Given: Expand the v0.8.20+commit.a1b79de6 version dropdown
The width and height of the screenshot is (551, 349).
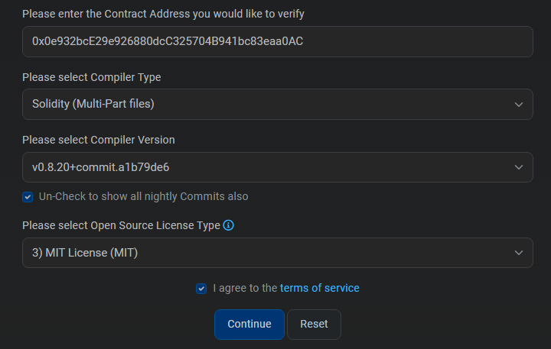Looking at the screenshot, I should point(278,167).
